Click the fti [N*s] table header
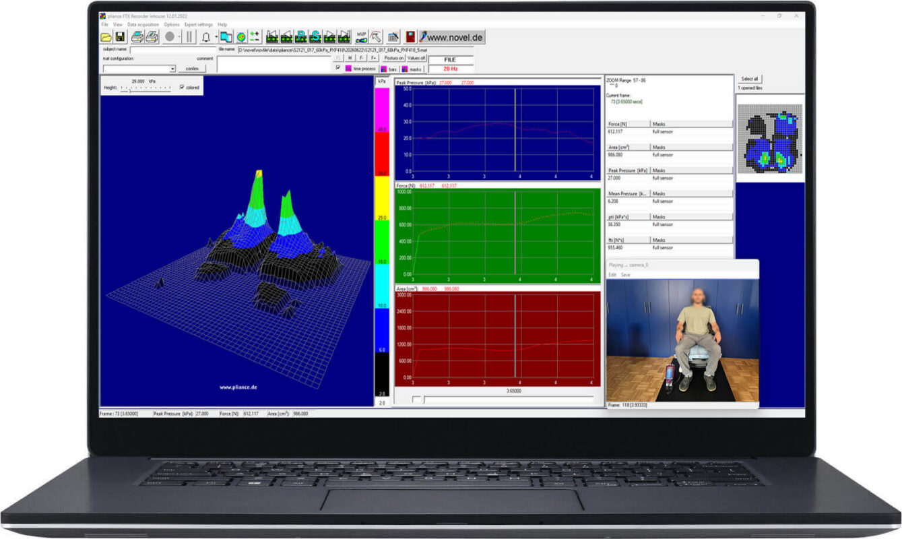 point(628,240)
